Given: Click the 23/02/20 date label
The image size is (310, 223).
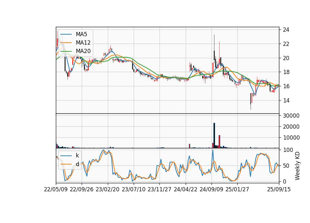Looking at the screenshot, I should click(108, 189).
